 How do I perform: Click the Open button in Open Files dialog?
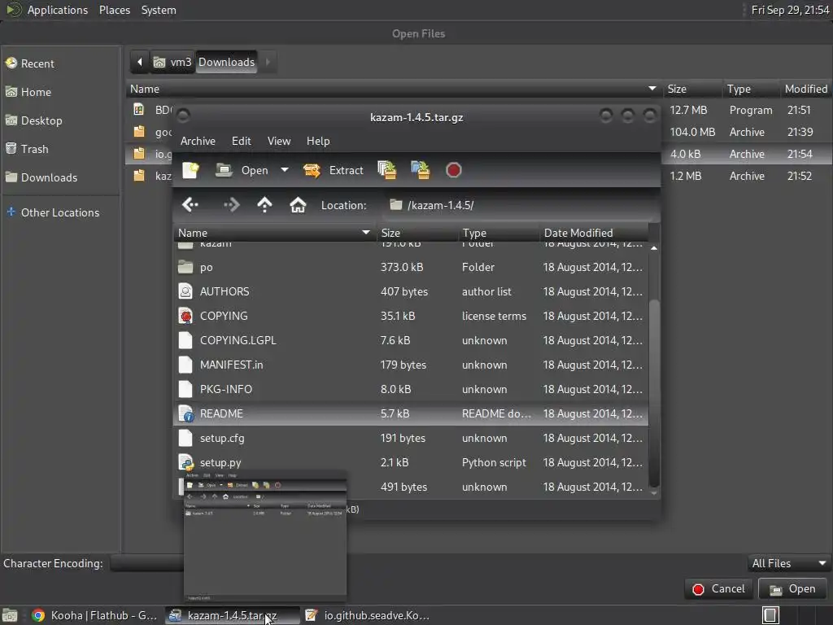coord(792,589)
